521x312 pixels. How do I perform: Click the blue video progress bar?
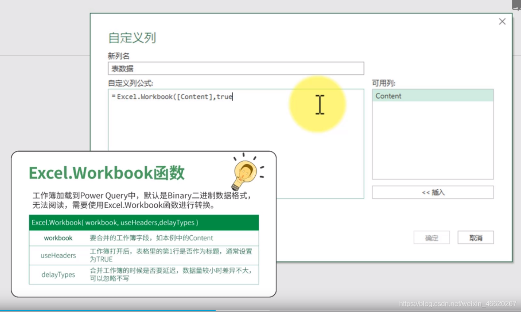[108, 310]
